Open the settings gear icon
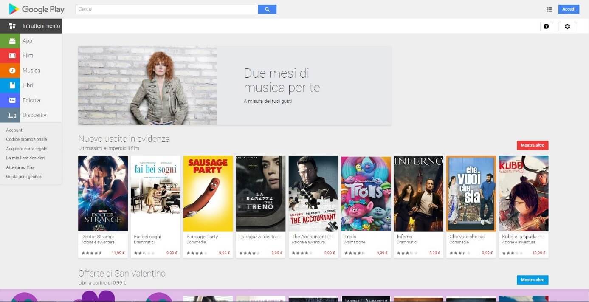 point(567,26)
